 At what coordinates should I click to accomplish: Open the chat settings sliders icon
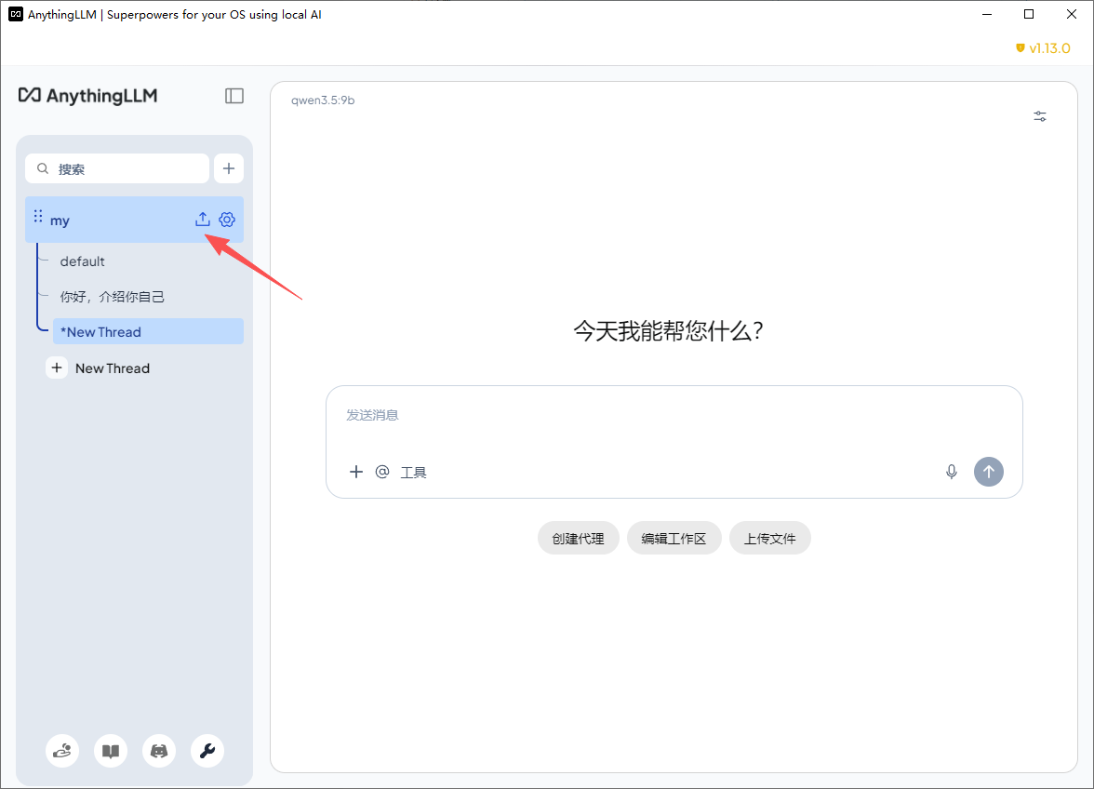point(1040,116)
